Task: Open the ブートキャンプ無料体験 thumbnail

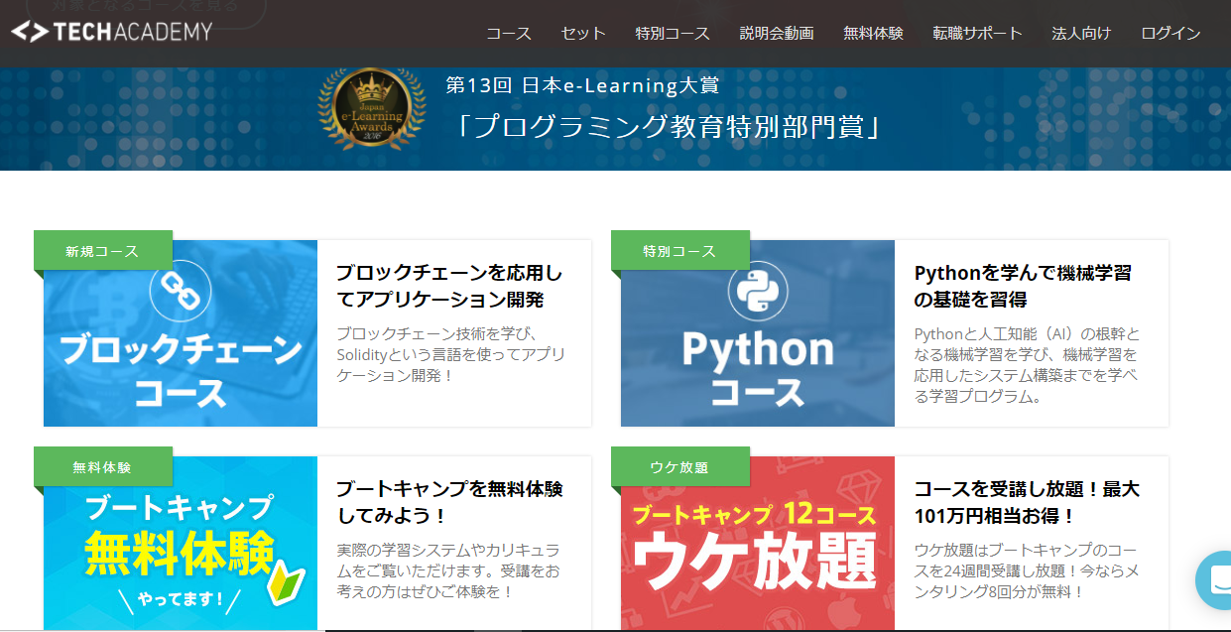Action: pyautogui.click(x=181, y=544)
